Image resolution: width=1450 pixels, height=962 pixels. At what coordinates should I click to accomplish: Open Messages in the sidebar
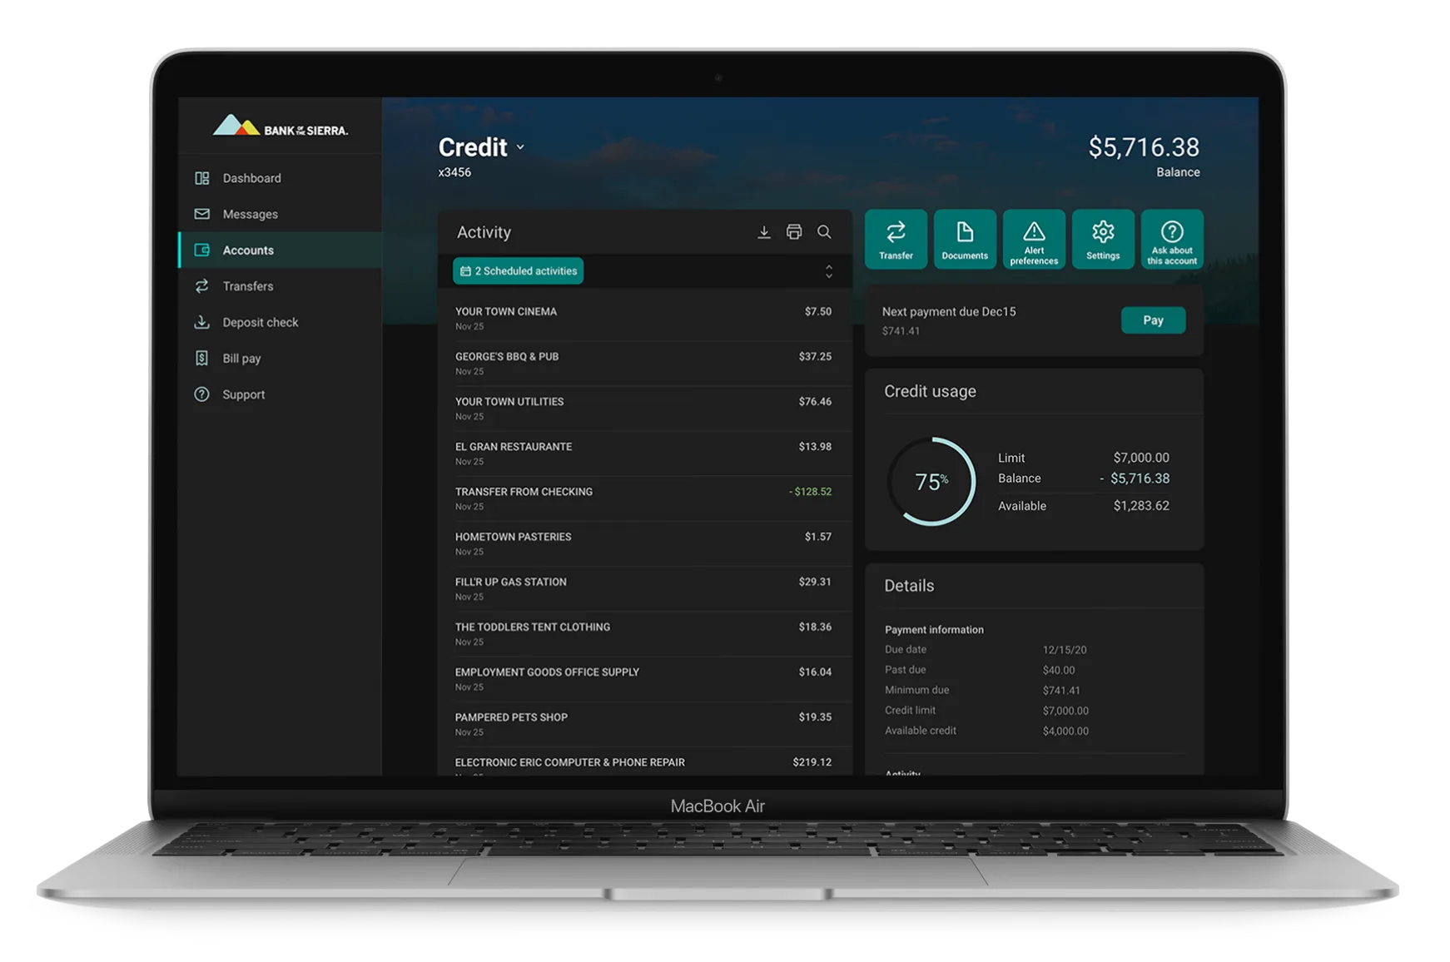click(x=250, y=214)
